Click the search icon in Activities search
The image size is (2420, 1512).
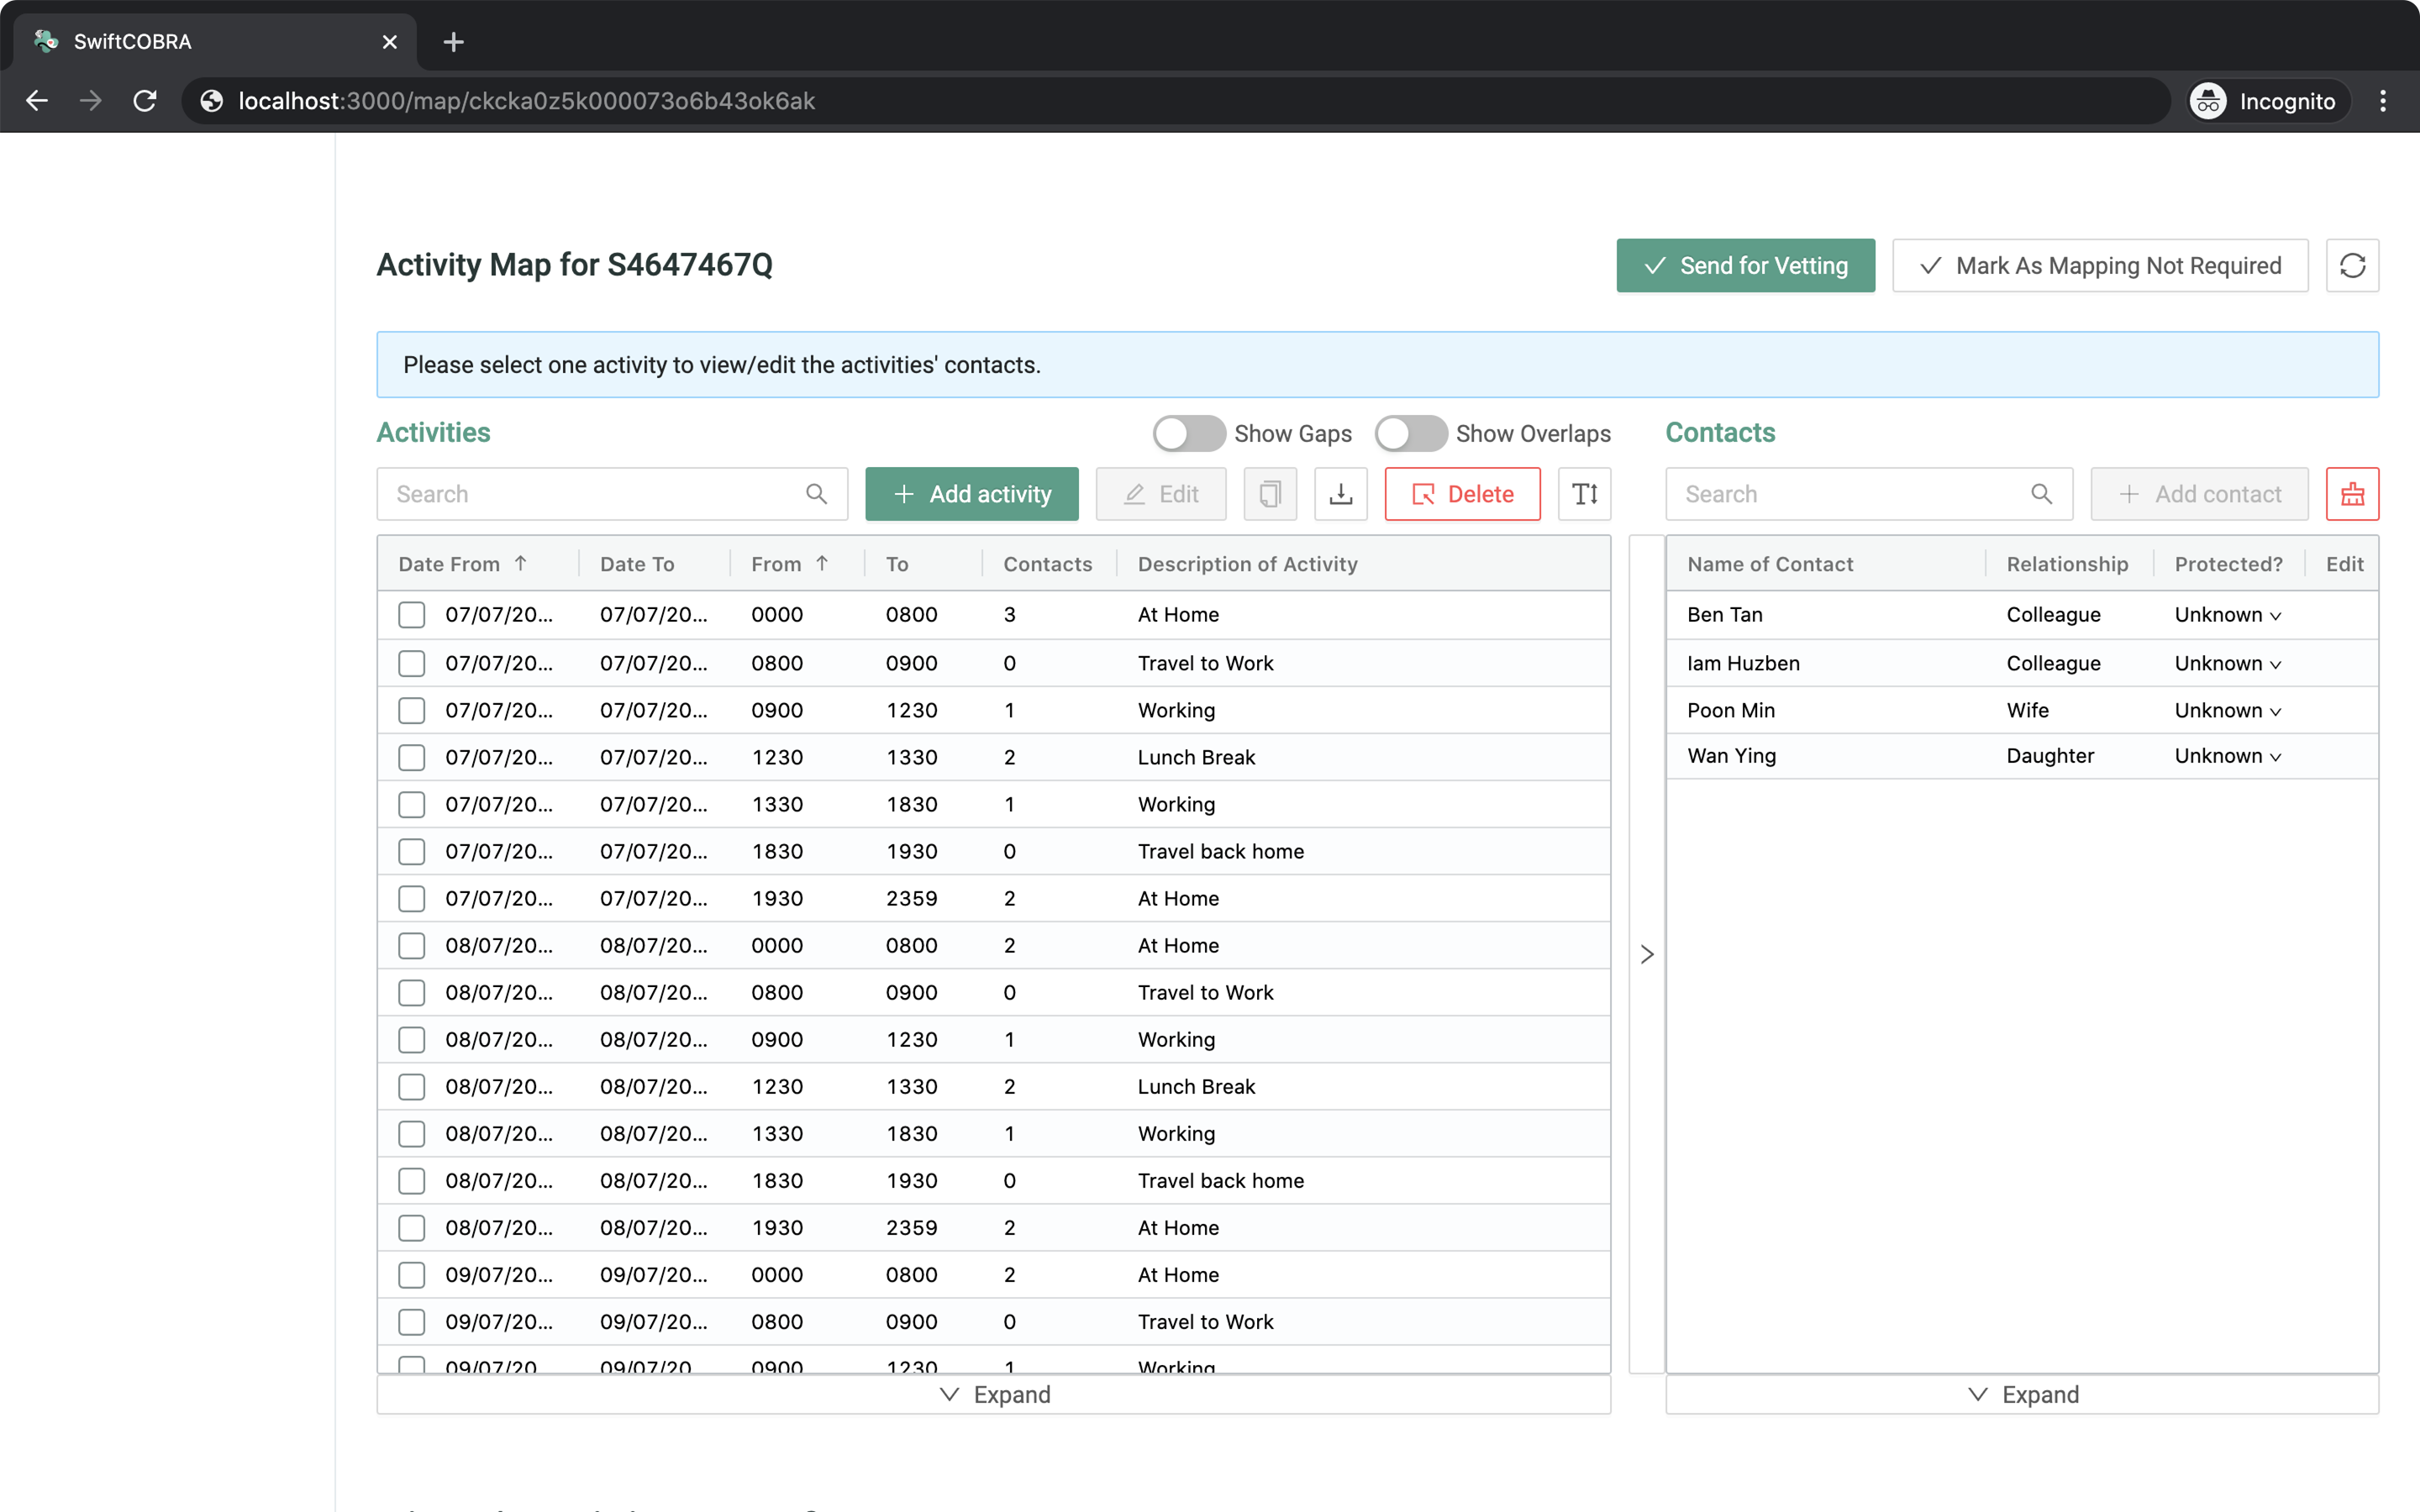[x=816, y=494]
